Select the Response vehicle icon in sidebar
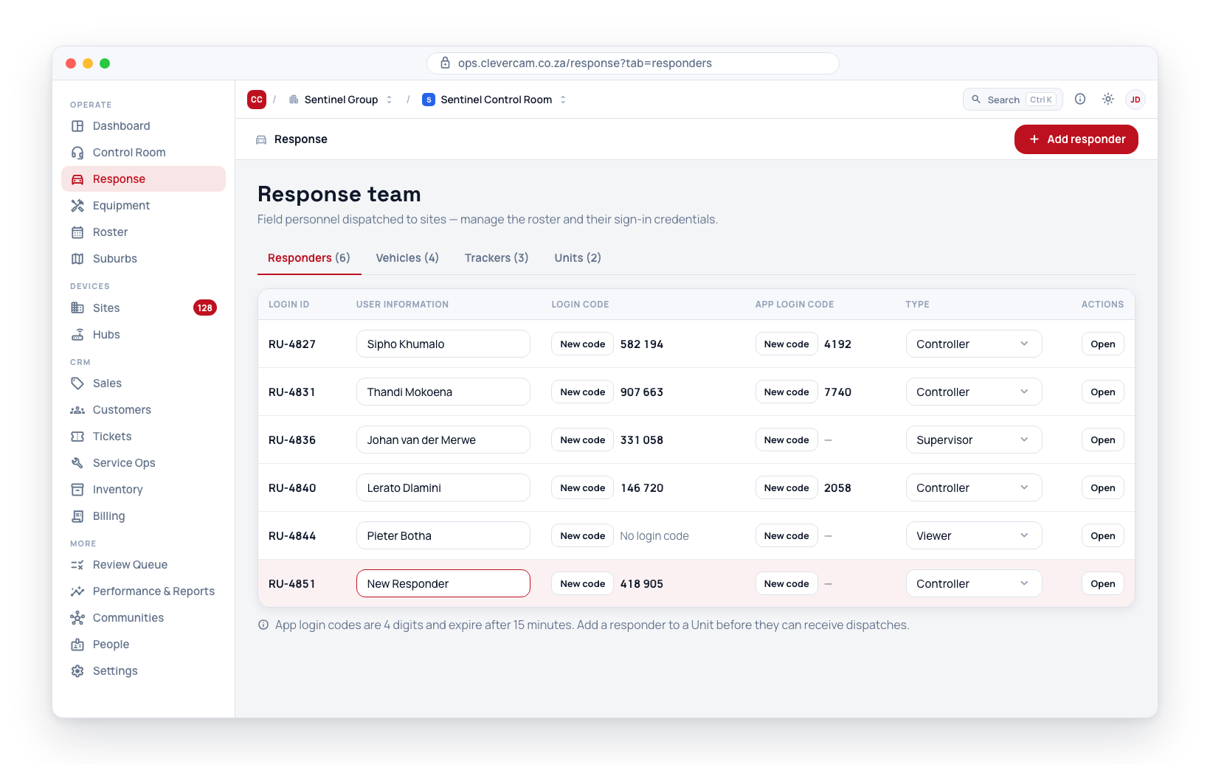The image size is (1210, 764). pos(77,179)
